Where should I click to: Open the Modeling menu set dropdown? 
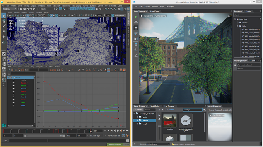[10, 9]
